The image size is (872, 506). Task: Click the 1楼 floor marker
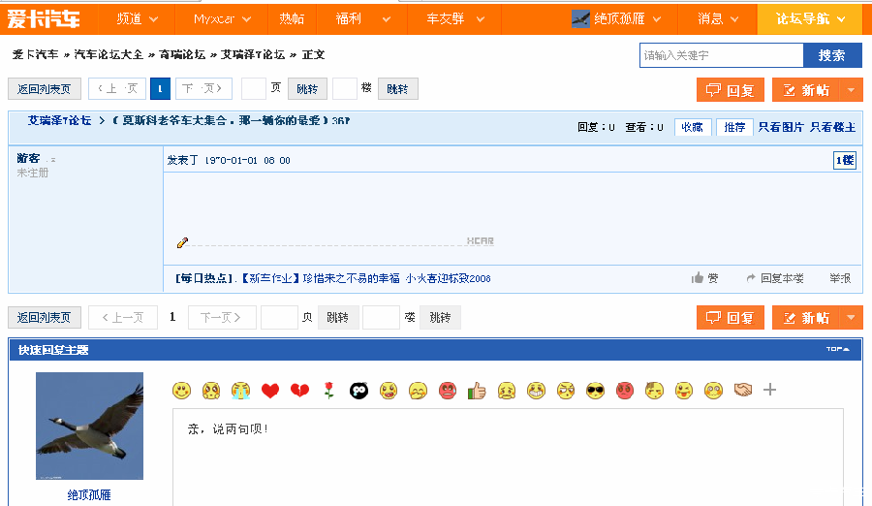(x=844, y=160)
